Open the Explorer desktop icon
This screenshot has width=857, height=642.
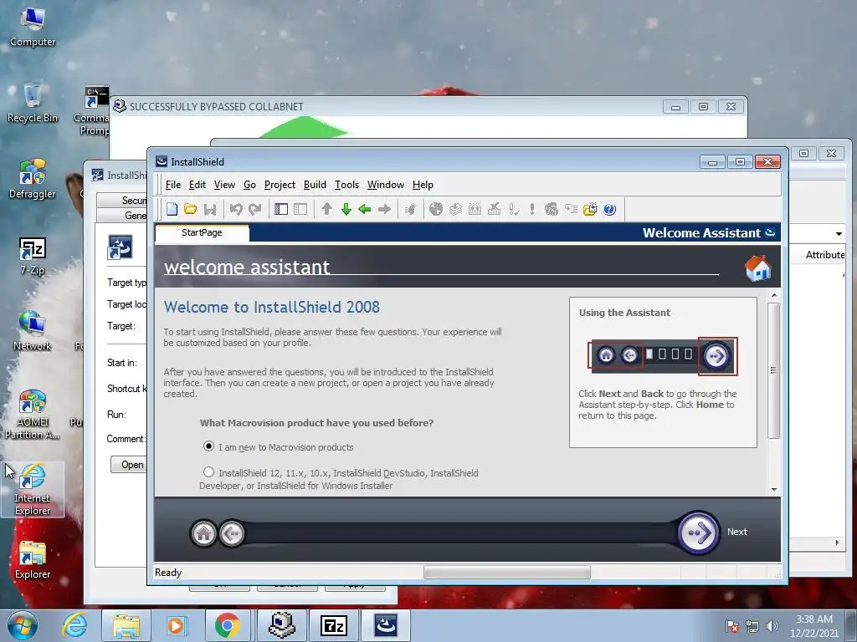33,560
